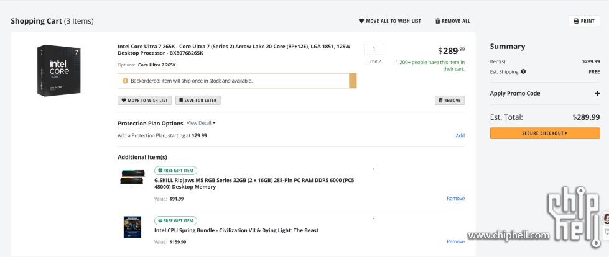The width and height of the screenshot is (609, 257).
Task: Save the processor for later
Action: (x=198, y=101)
